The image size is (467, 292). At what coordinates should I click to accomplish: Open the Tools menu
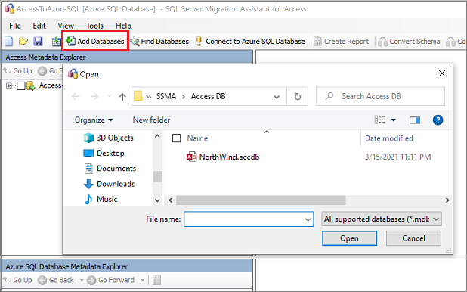coord(94,26)
